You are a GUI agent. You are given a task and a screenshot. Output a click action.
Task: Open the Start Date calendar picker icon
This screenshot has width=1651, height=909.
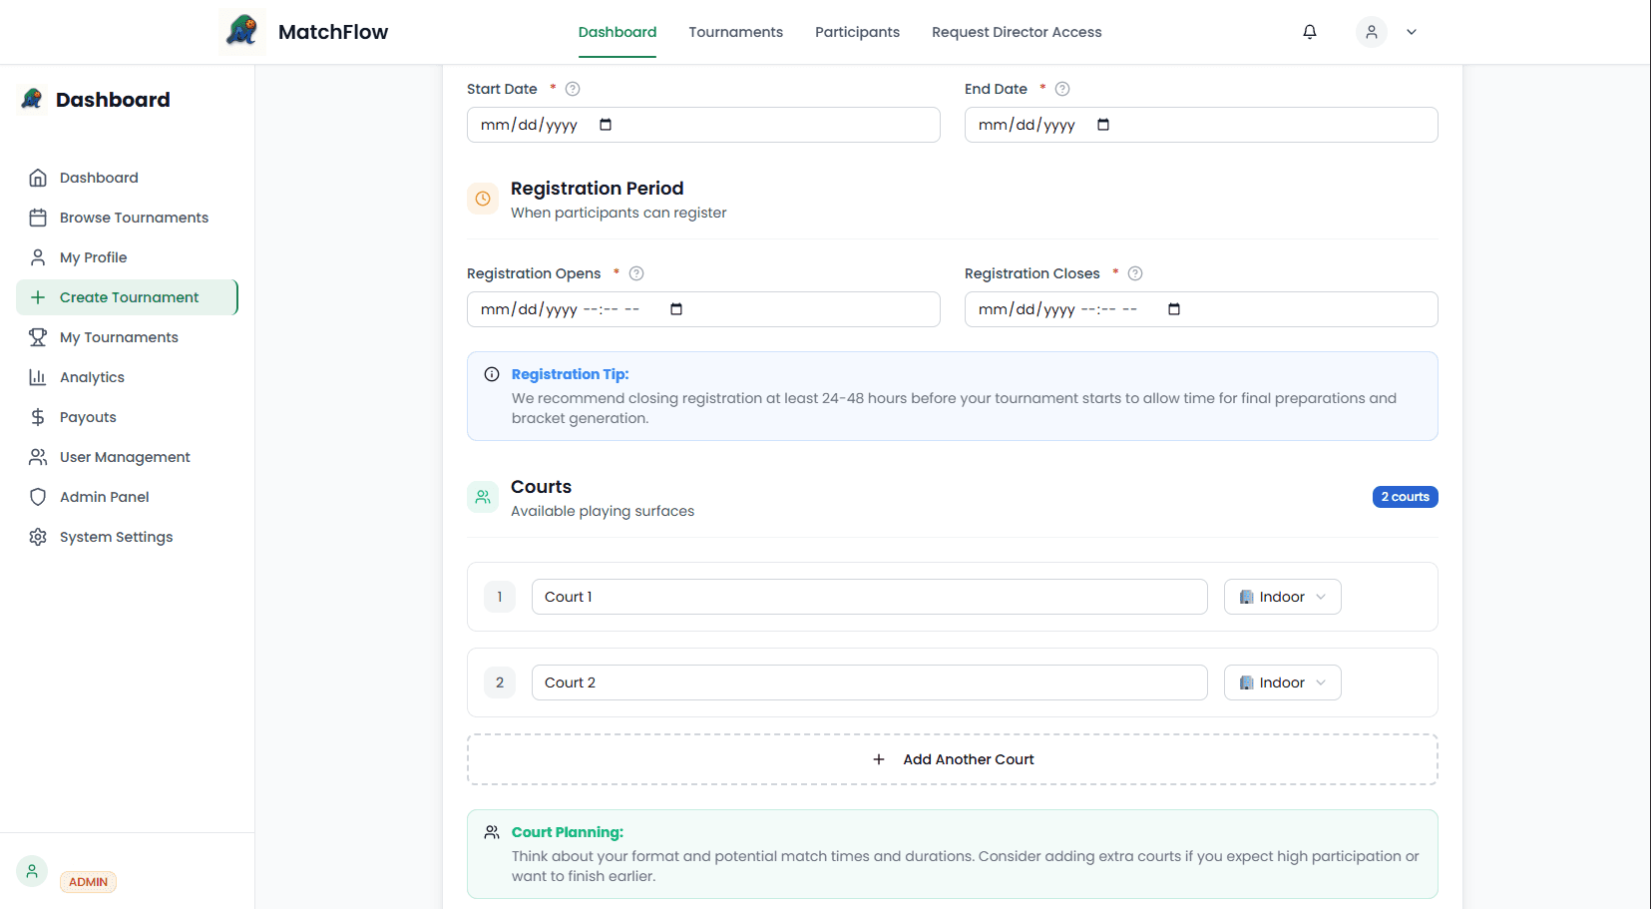(x=606, y=125)
